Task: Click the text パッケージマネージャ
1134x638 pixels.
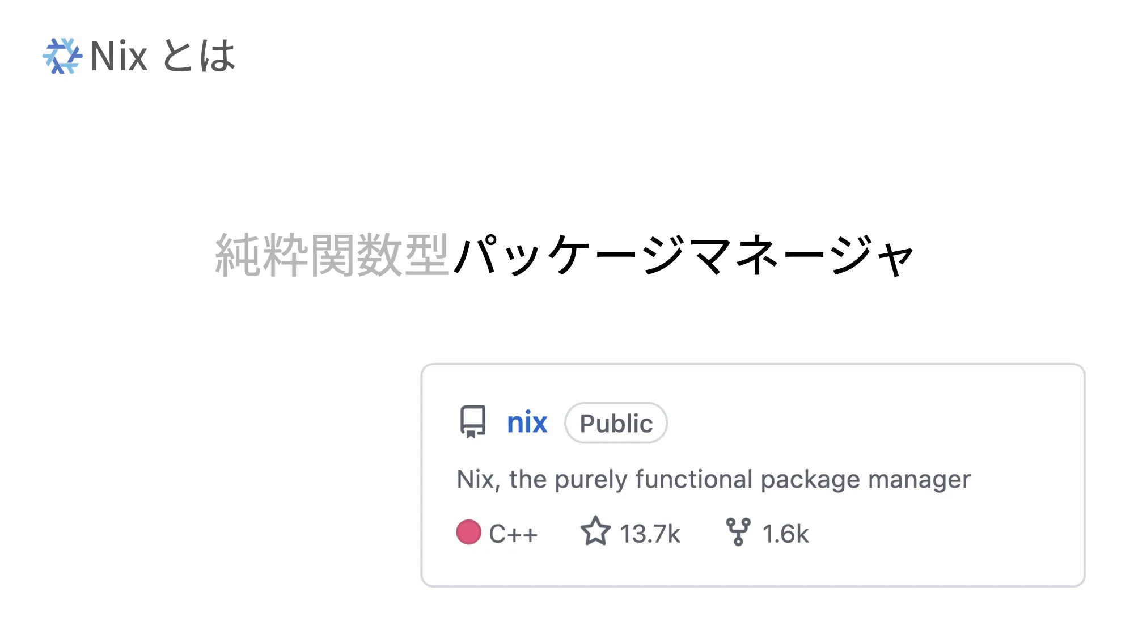Action: [x=686, y=256]
